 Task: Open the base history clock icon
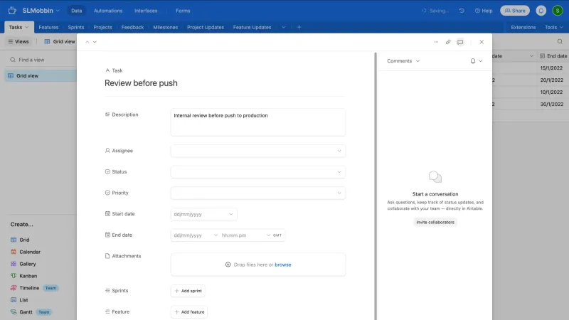tap(462, 11)
